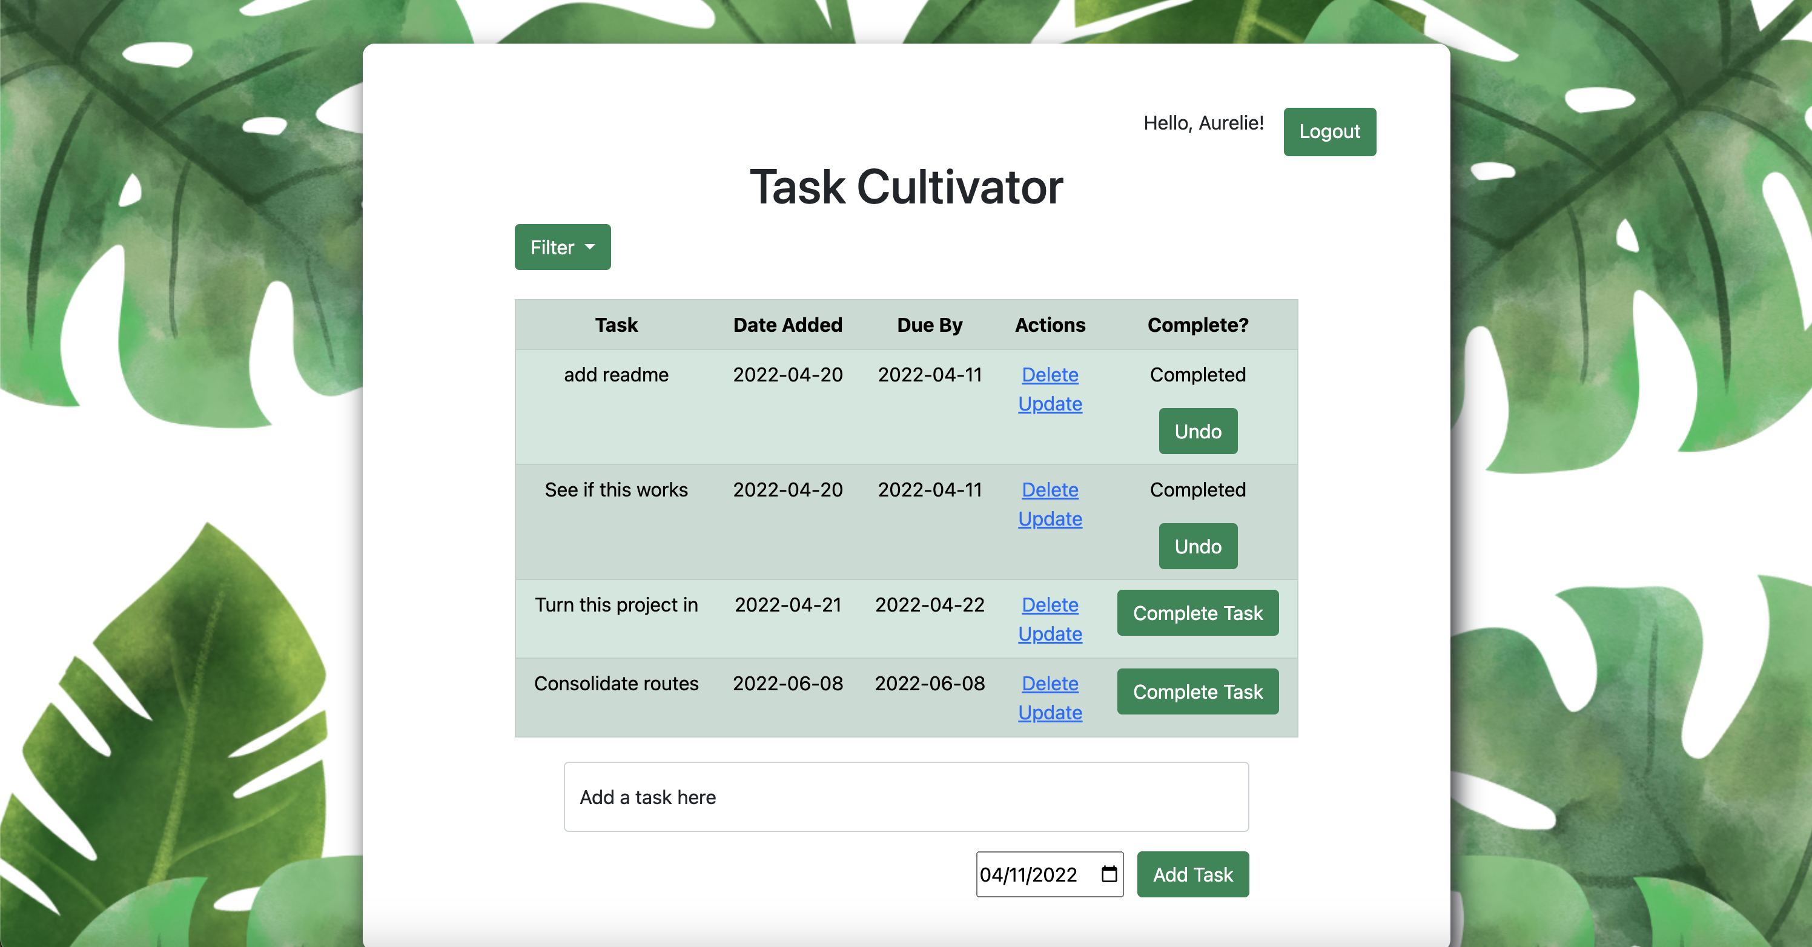Screen dimensions: 1812x947
Task: Update the 'See if this works' task
Action: pyautogui.click(x=1050, y=519)
